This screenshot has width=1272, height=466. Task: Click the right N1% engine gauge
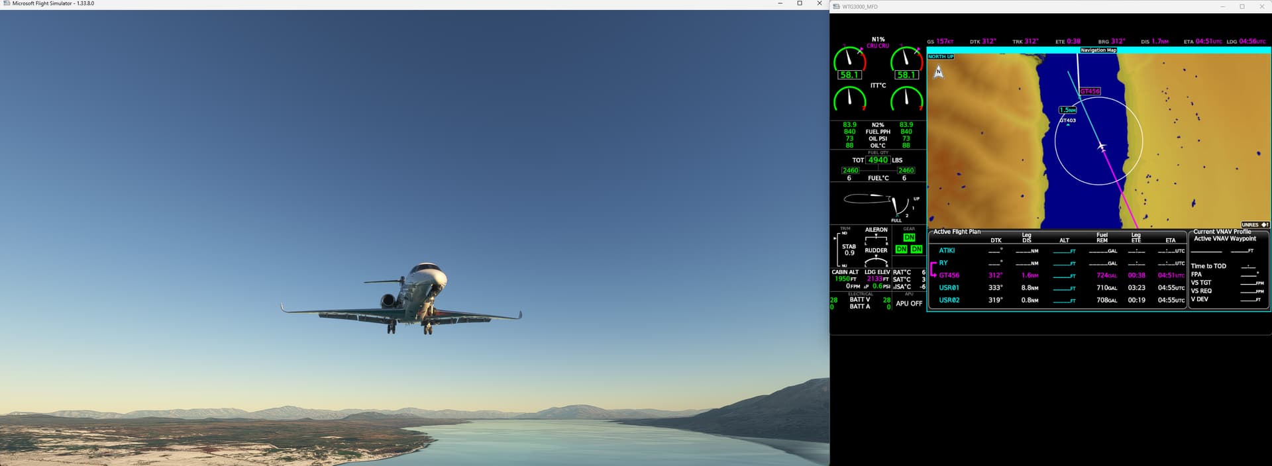906,60
